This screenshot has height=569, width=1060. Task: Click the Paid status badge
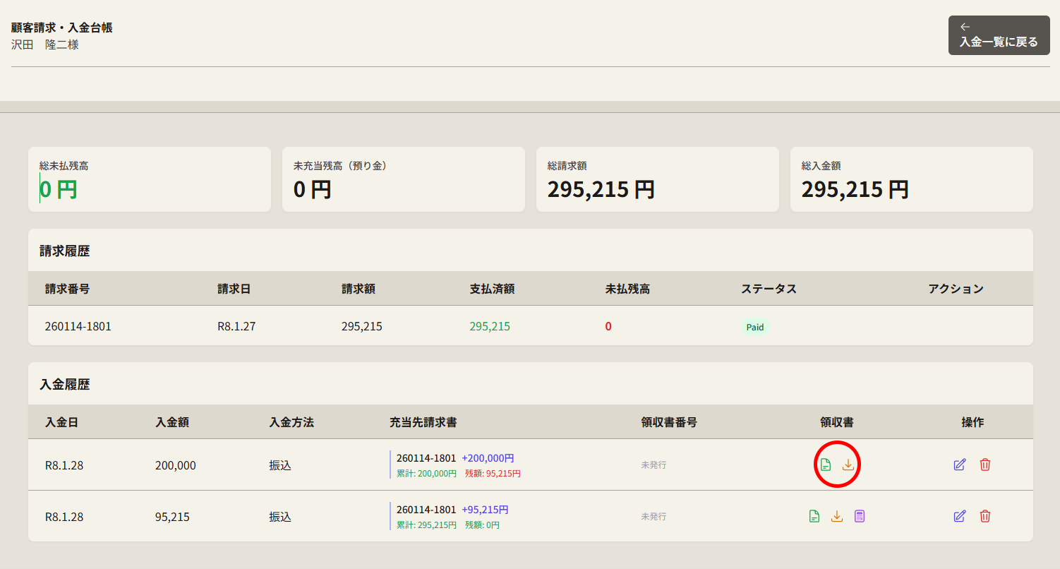[755, 327]
